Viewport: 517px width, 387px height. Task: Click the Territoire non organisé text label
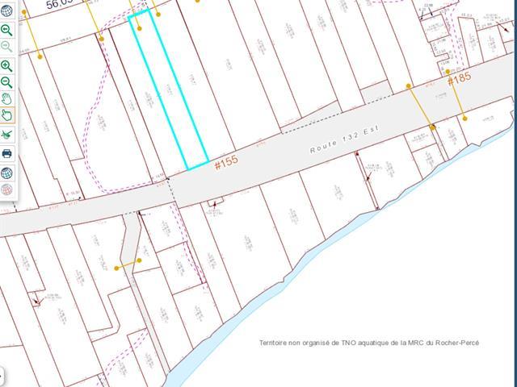click(368, 343)
